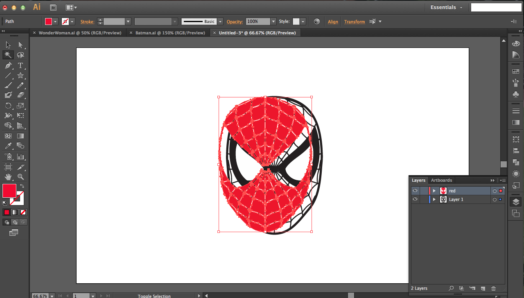Swap fill and stroke colors arrow
Image resolution: width=524 pixels, height=298 pixels.
[22, 186]
